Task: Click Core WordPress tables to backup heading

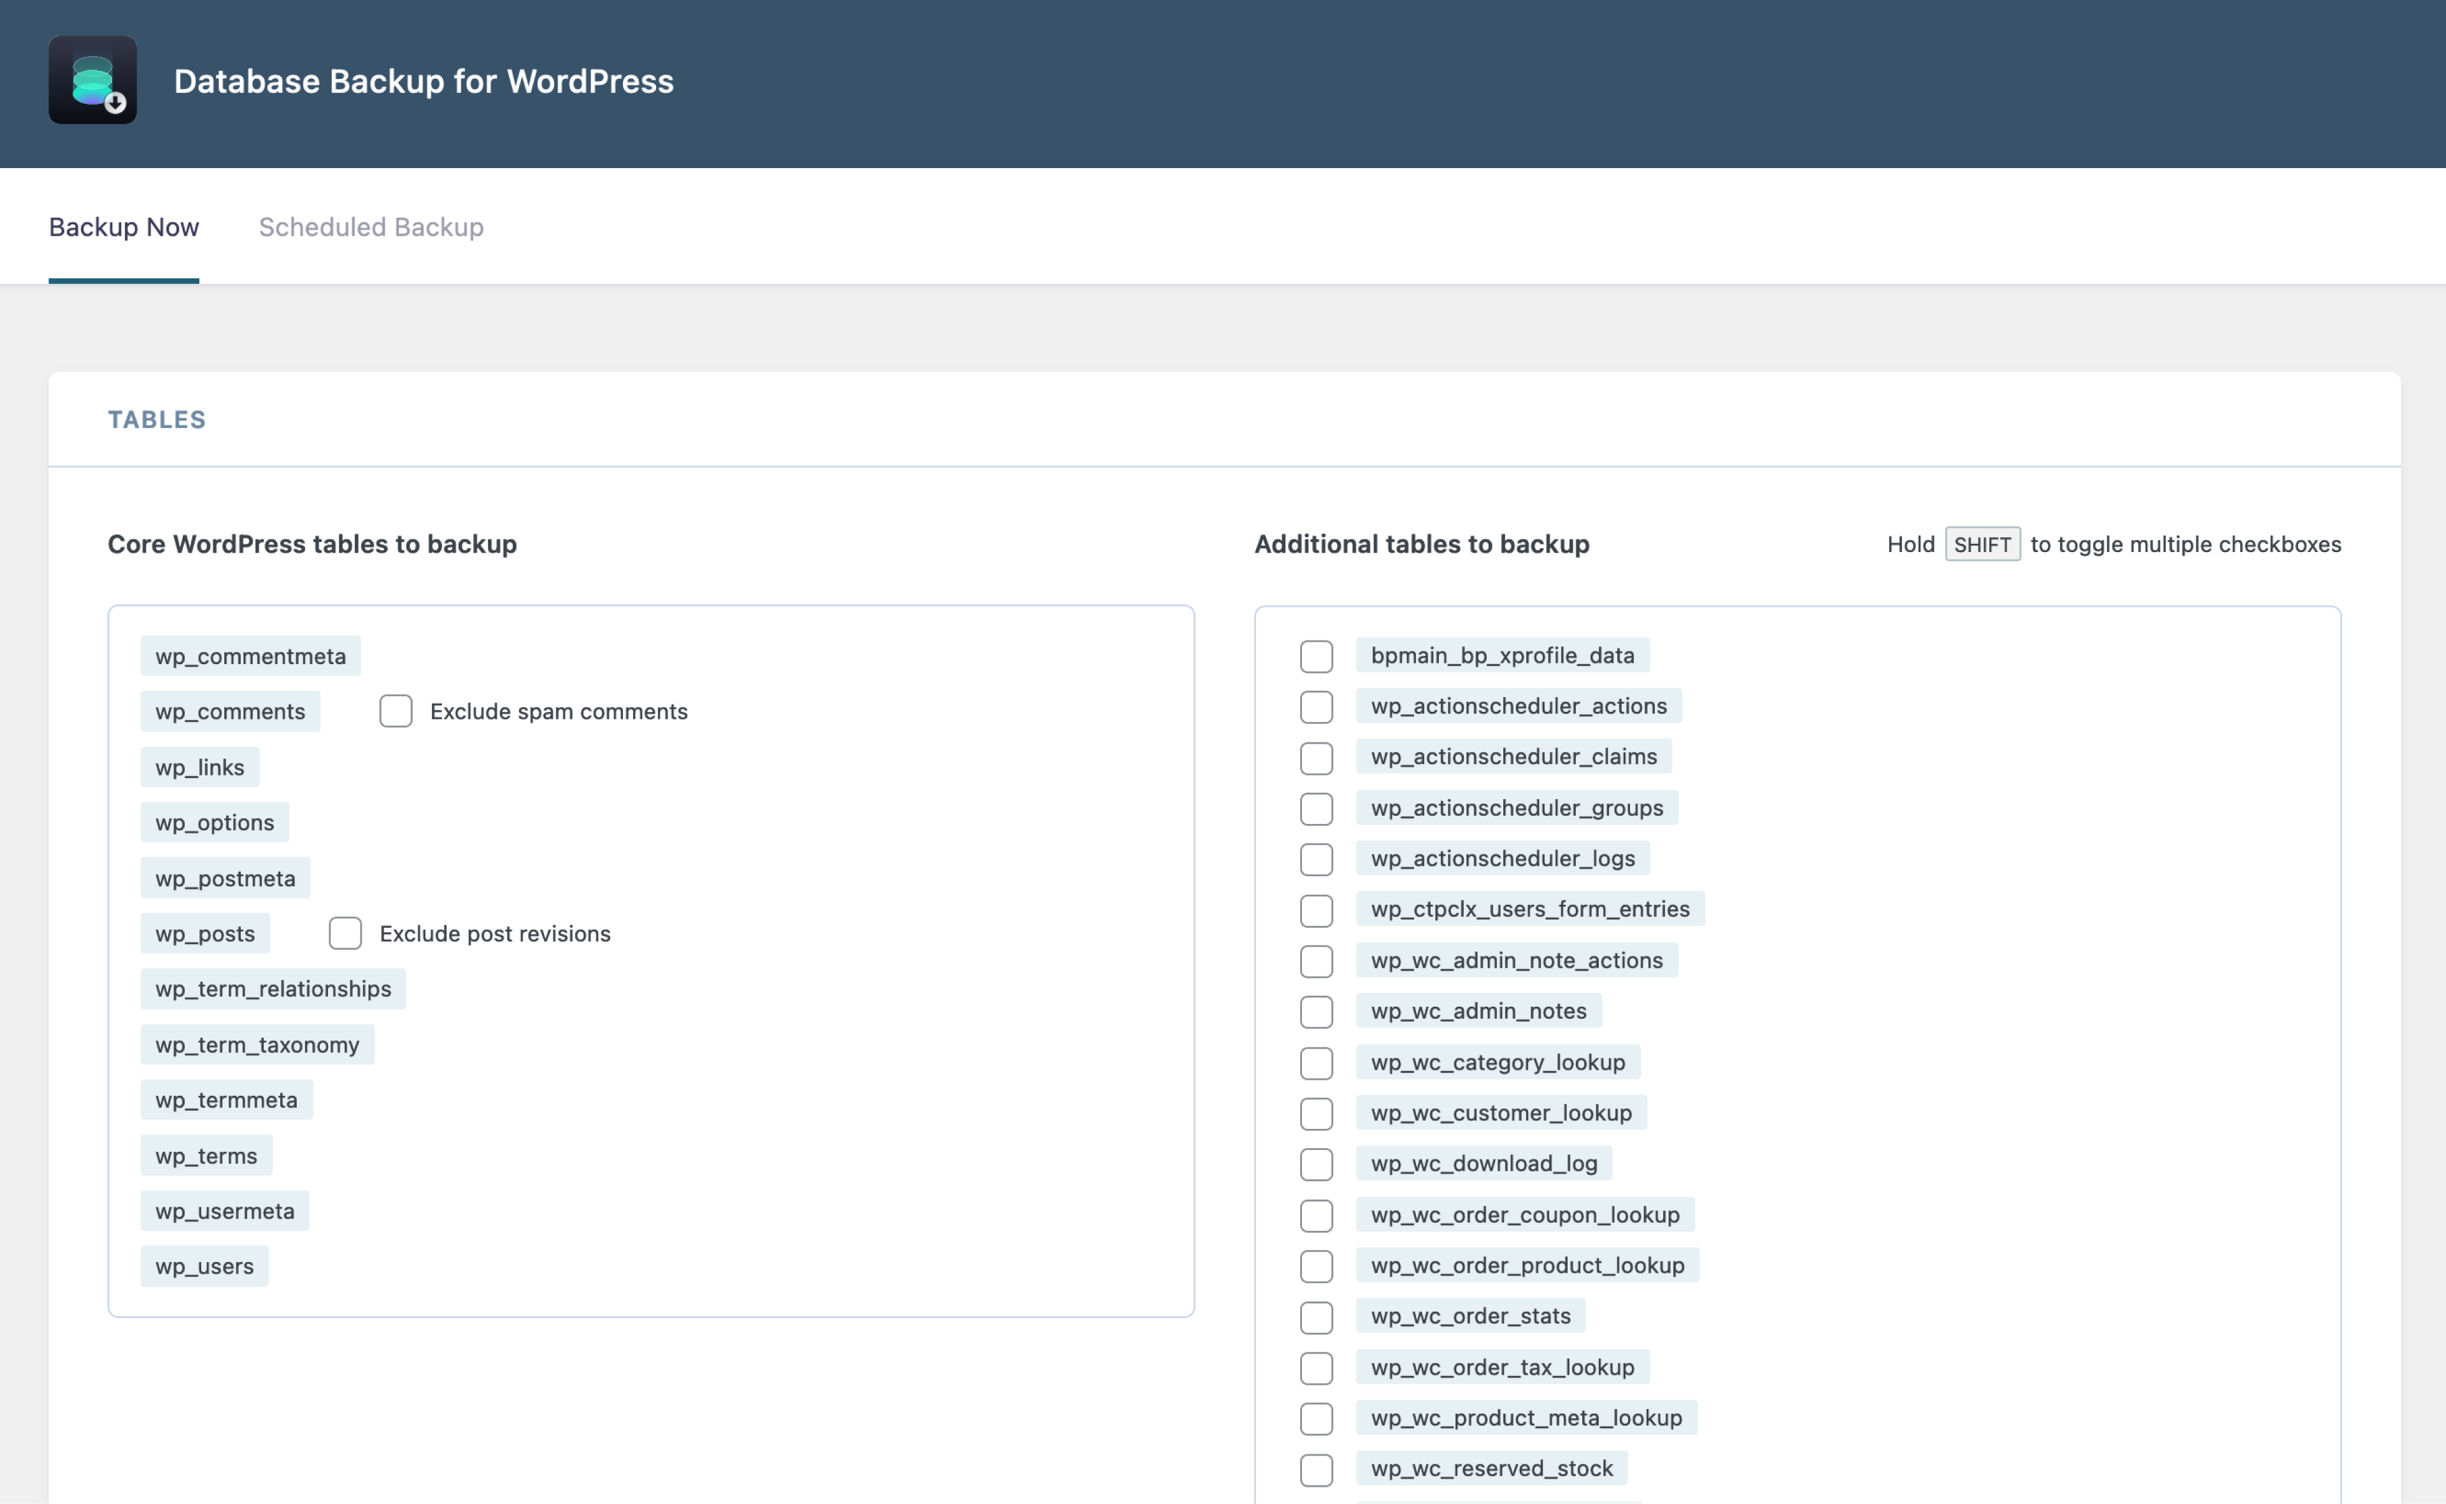Action: point(313,544)
